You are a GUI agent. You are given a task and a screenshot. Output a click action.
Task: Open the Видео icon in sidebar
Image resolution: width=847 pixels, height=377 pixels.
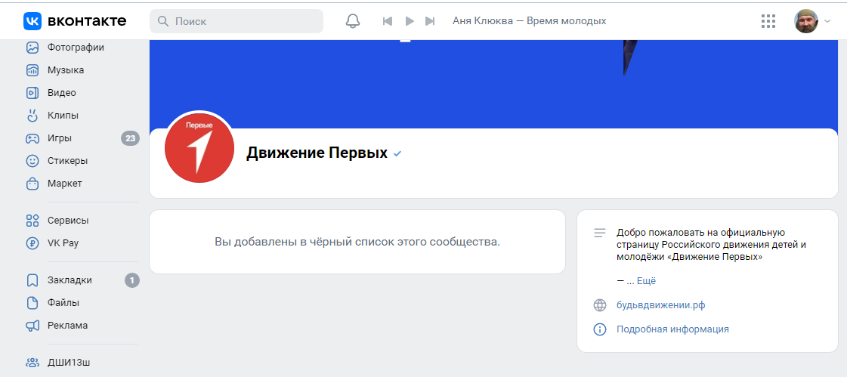coord(32,93)
